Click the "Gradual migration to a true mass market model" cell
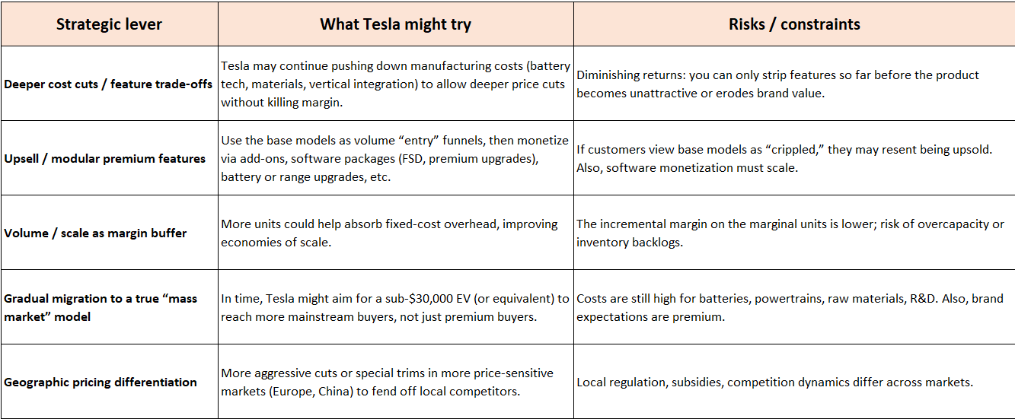Screen dimensions: 1015x419 coord(109,307)
